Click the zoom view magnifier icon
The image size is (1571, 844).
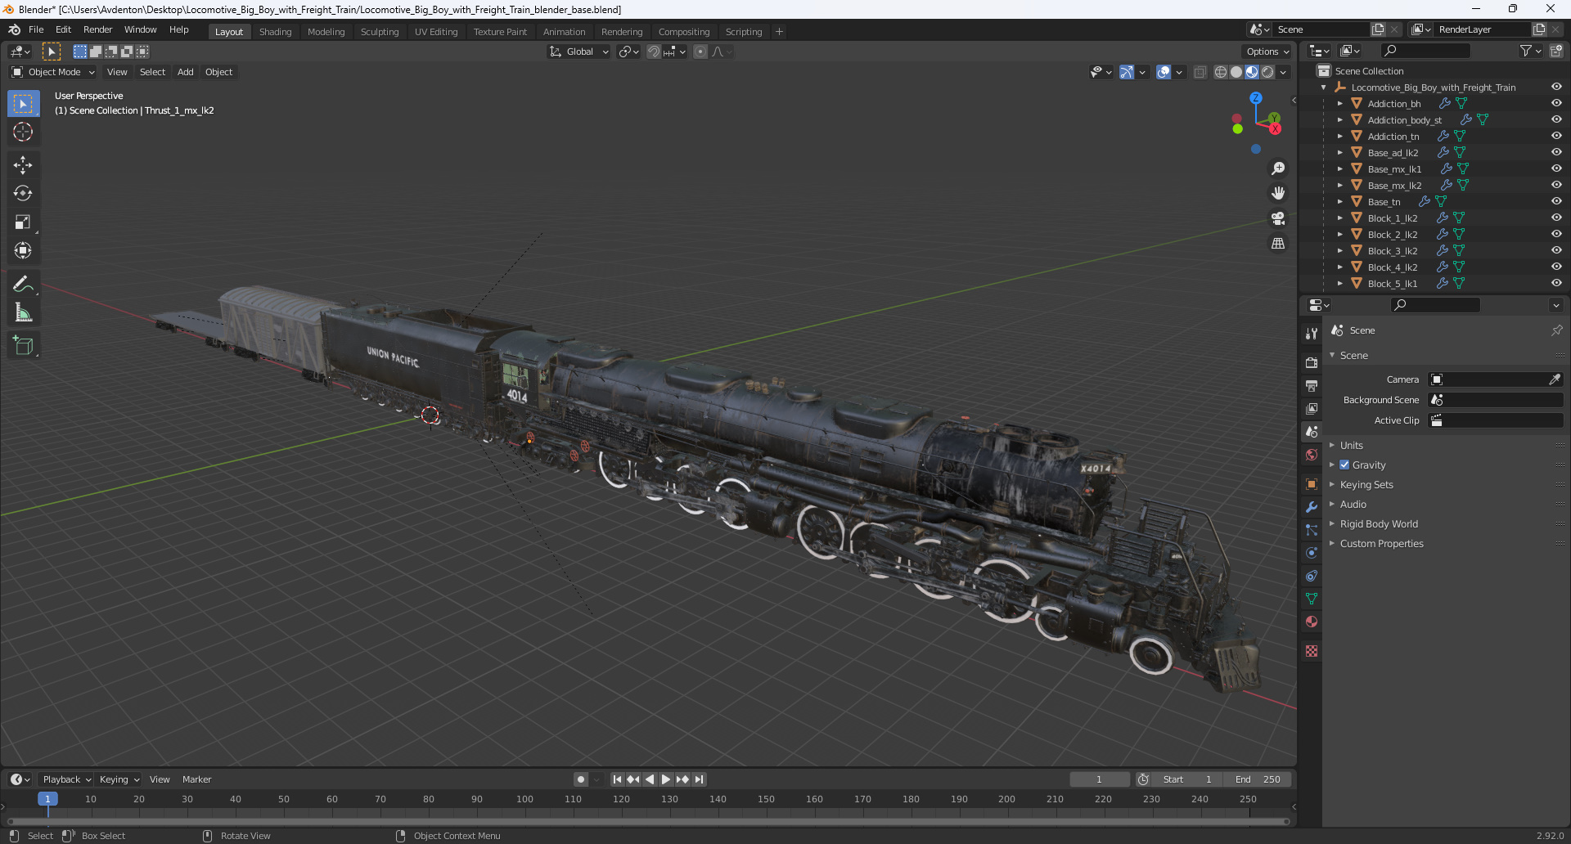(1278, 168)
